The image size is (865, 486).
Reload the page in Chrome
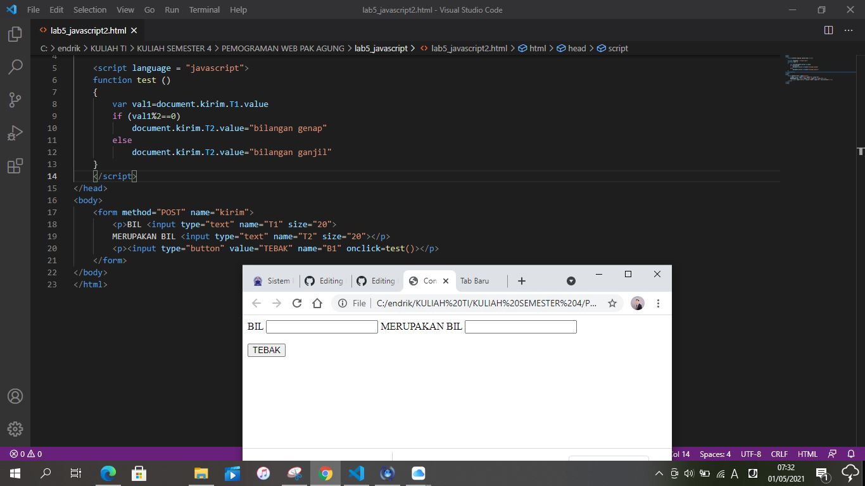point(297,303)
